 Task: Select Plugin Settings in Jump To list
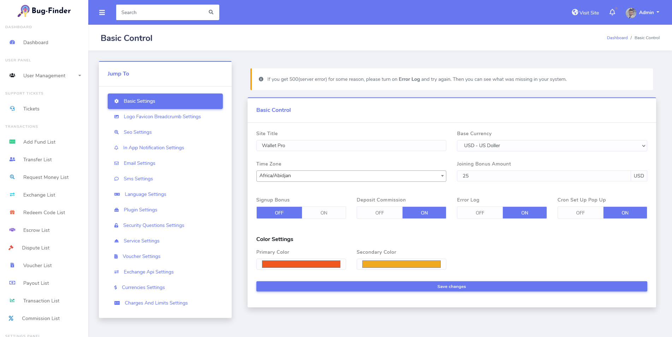tap(140, 210)
